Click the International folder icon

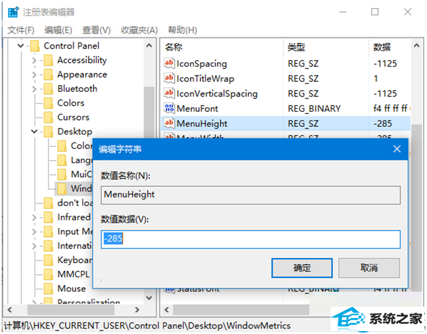pyautogui.click(x=49, y=246)
